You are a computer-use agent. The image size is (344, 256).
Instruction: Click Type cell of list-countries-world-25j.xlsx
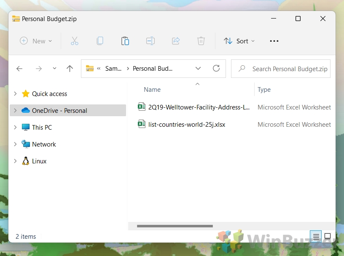click(x=294, y=125)
